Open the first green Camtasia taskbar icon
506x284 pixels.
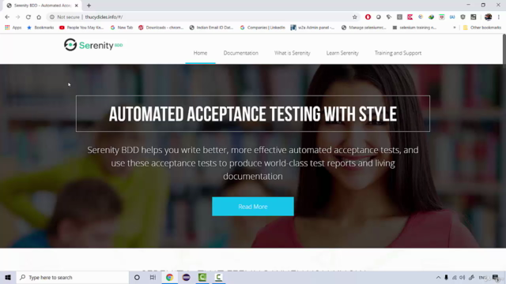[202, 277]
